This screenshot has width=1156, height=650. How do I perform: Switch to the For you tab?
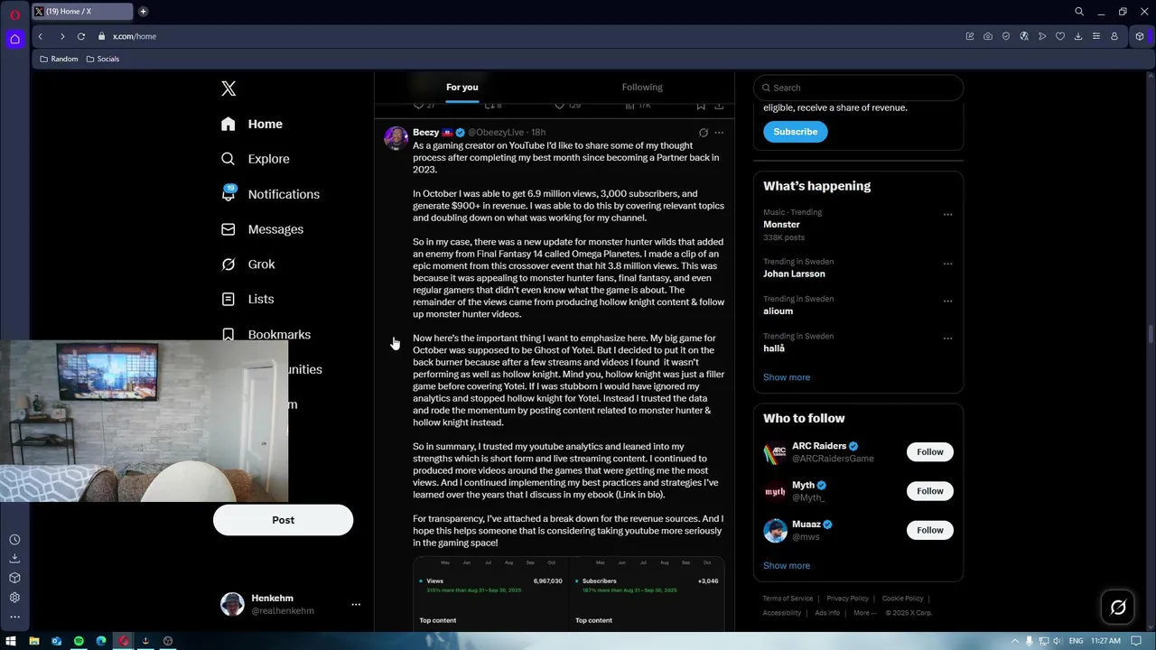coord(462,88)
